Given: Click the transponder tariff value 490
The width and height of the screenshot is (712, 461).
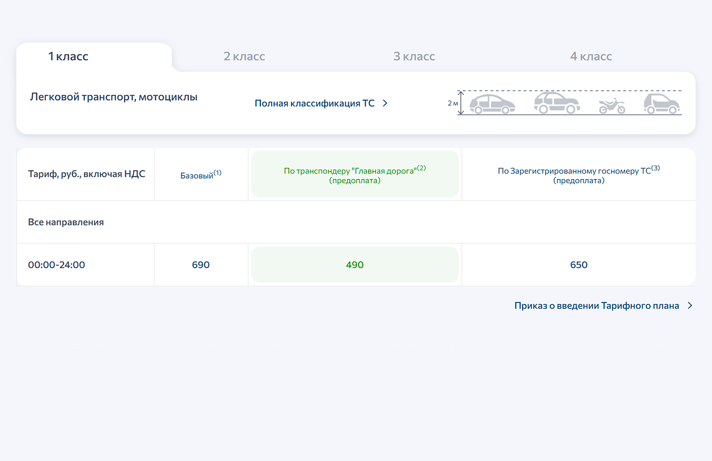Looking at the screenshot, I should point(355,265).
